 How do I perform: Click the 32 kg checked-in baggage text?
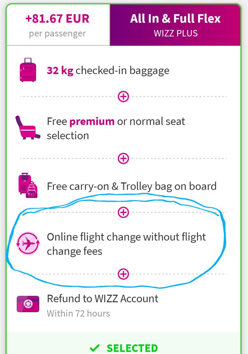108,70
